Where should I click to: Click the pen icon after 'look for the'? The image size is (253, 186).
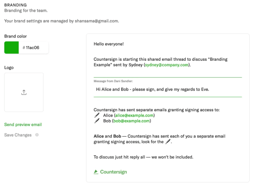[168, 142]
